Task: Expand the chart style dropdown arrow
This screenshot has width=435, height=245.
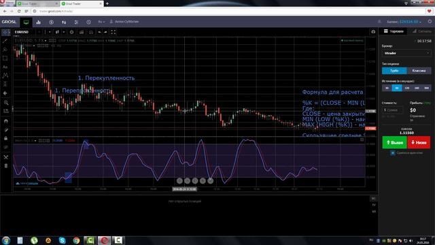Action: pyautogui.click(x=64, y=32)
